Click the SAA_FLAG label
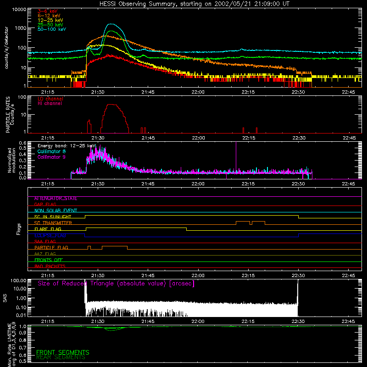This screenshot has width=367, height=367. pos(45,241)
